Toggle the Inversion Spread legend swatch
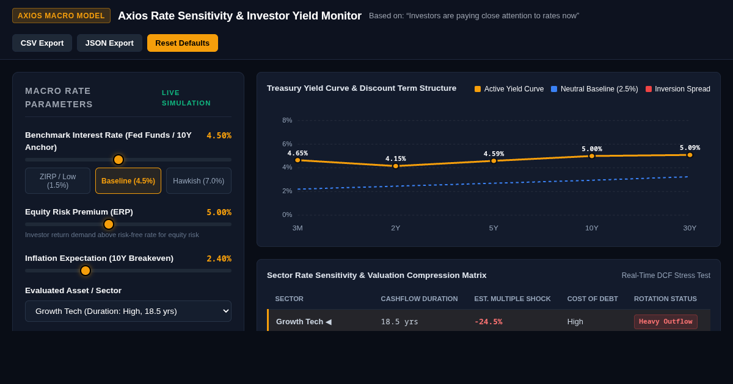The width and height of the screenshot is (733, 384). pyautogui.click(x=649, y=89)
